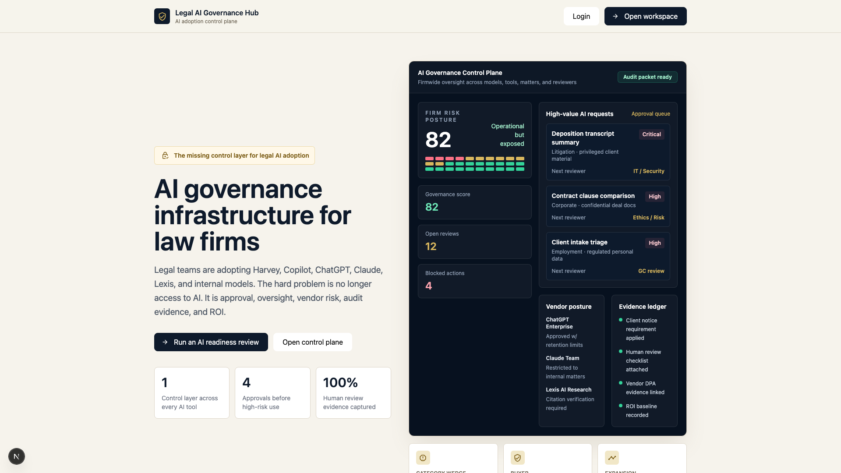Viewport: 841px width, 473px height.
Task: Click the Firm Risk Posture score 82
Action: click(x=438, y=140)
